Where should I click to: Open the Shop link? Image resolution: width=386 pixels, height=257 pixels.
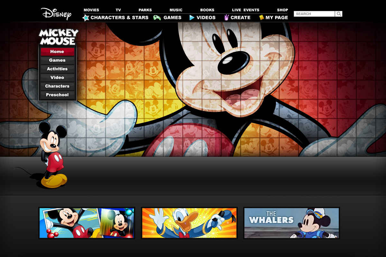click(x=282, y=10)
